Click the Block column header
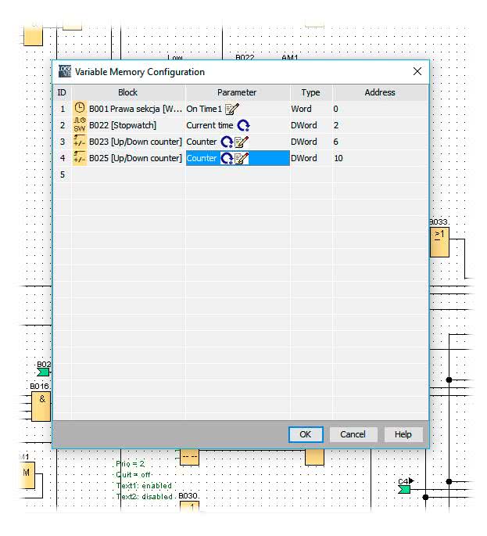The width and height of the screenshot is (487, 536). (x=127, y=92)
